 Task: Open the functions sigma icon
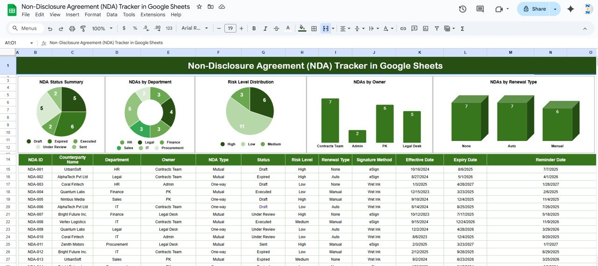point(463,28)
